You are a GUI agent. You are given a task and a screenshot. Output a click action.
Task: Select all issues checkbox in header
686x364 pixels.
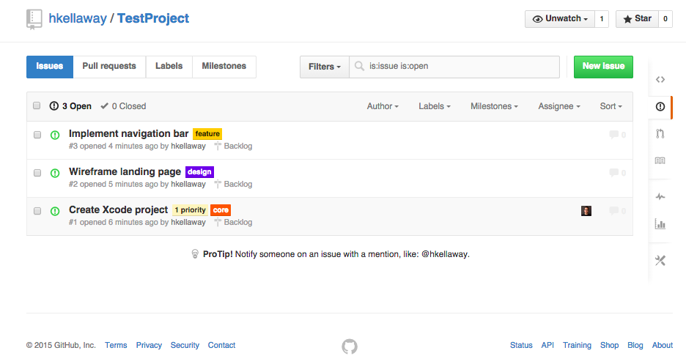(x=37, y=105)
